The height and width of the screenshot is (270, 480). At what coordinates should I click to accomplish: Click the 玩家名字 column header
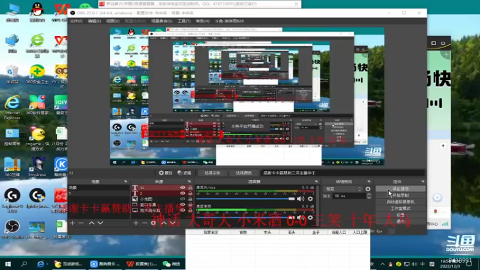click(211, 232)
